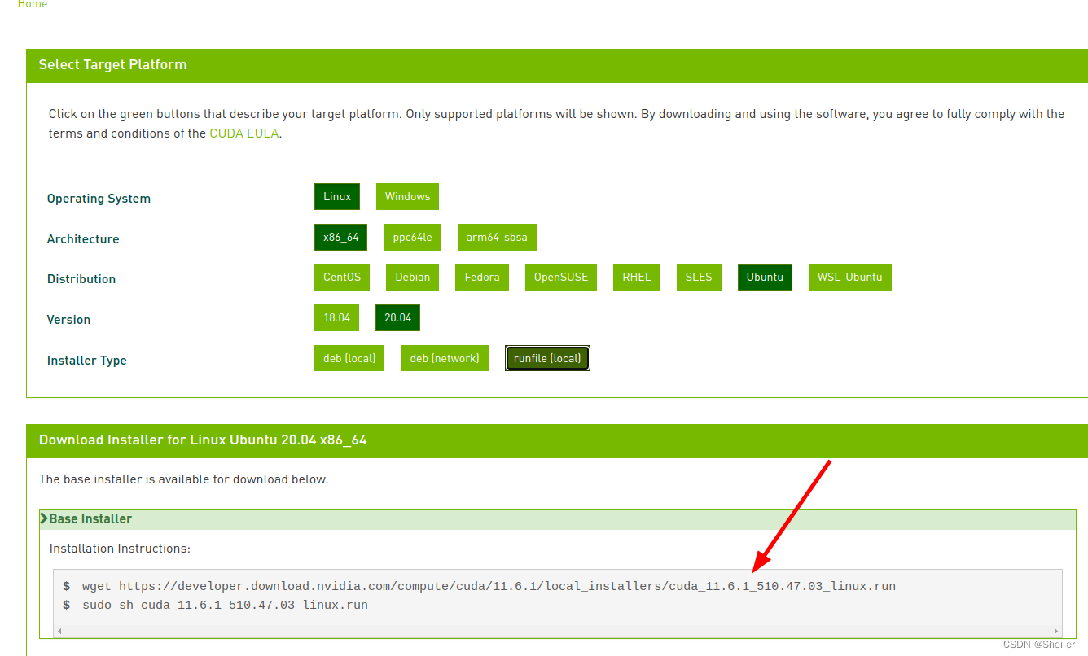Screen dimensions: 1088x656
Task: Pick the SLES distribution
Action: pos(699,277)
